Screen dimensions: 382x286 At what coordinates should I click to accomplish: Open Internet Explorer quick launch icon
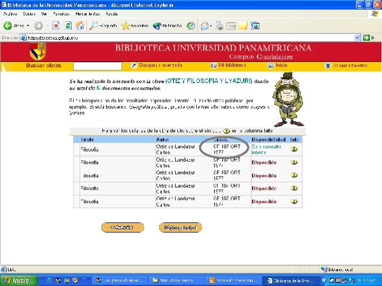pyautogui.click(x=49, y=281)
